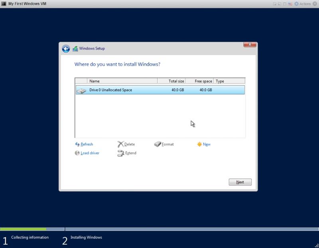Click the Total size column header

pyautogui.click(x=171, y=81)
